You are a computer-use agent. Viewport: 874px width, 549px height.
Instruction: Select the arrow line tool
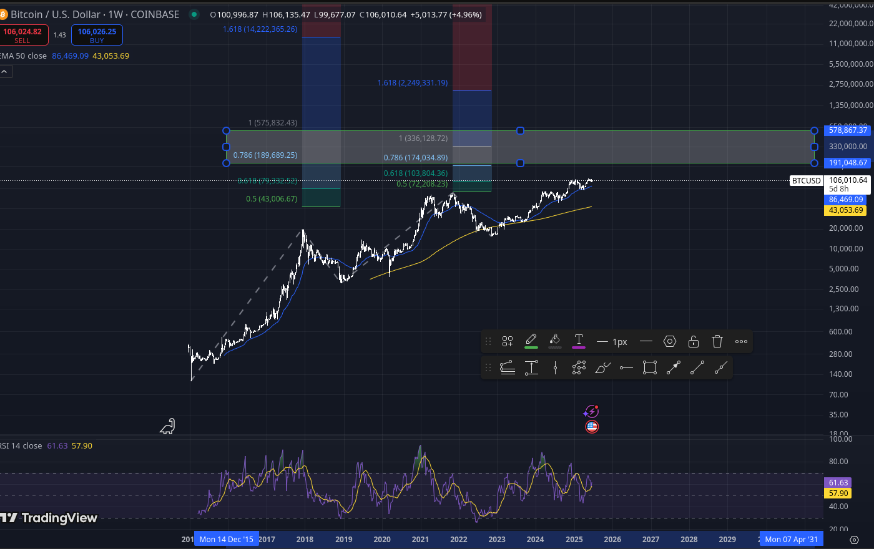point(674,368)
